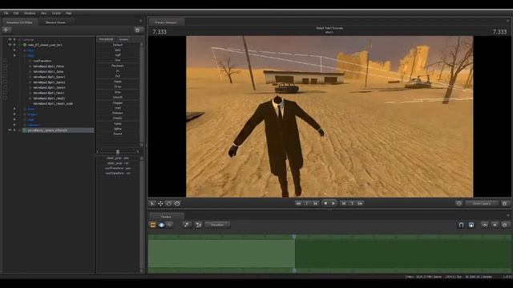513x288 pixels.
Task: Tick the checkbox beside ValveBiped.Bip01_Pelvis
Action: [x=6, y=66]
